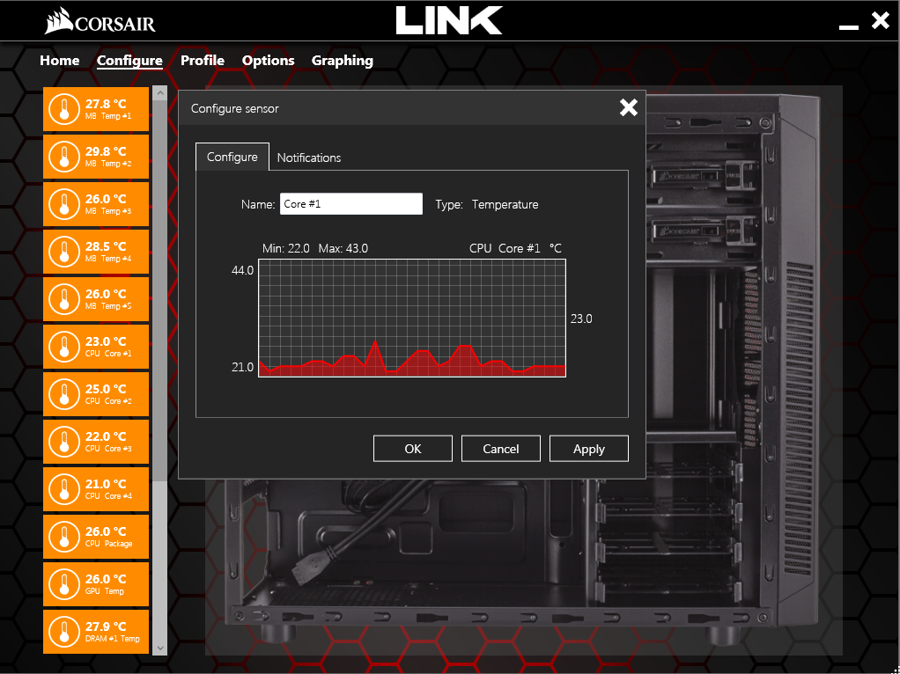Select the MB Temp #5 sensor tile
The width and height of the screenshot is (900, 674).
click(96, 299)
